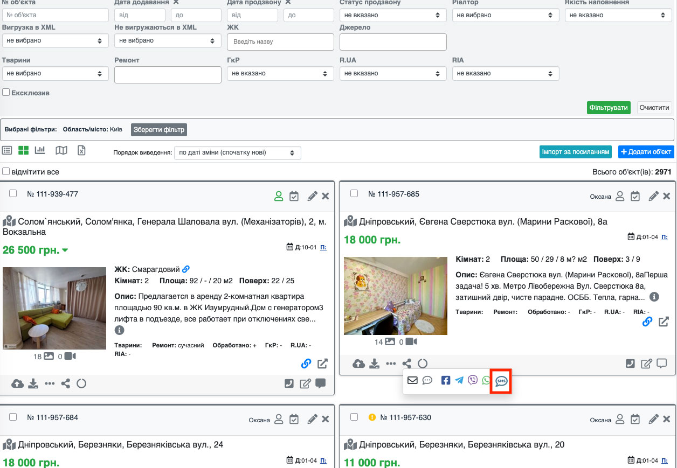Click the ЖК name input field
Viewport: 677px width, 468px height.
[280, 41]
